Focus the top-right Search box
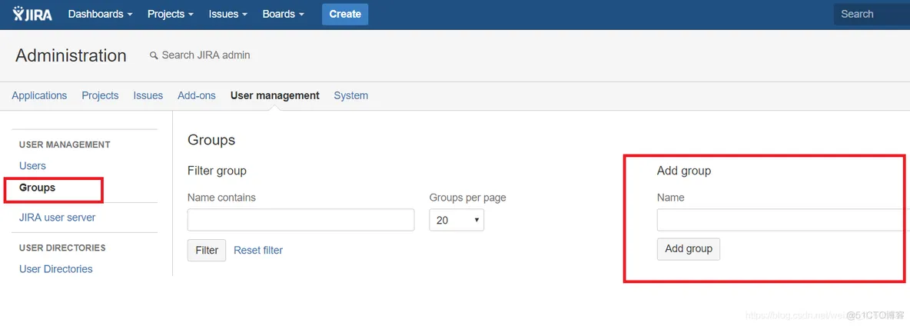Viewport: 910px width, 326px height. click(872, 14)
